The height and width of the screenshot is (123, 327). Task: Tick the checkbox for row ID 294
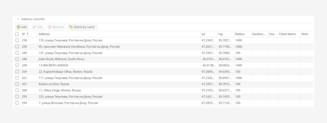(x=17, y=103)
